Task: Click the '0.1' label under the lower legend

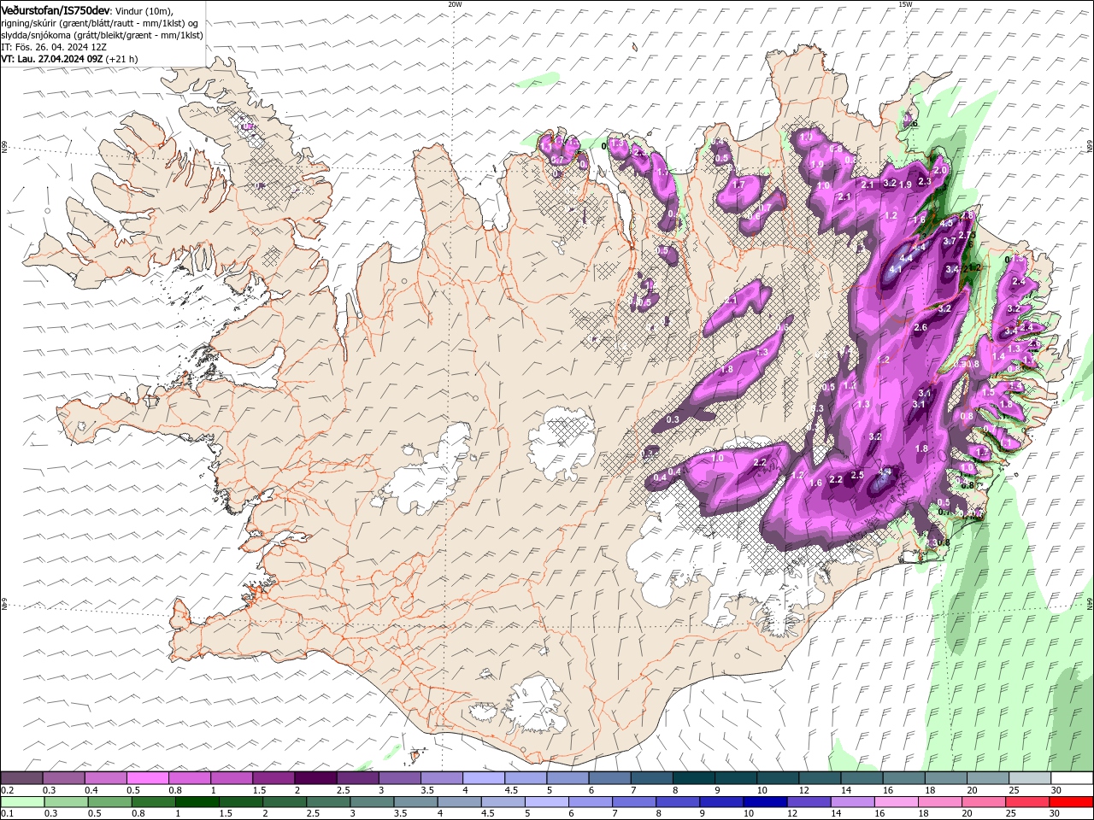Action: pyautogui.click(x=7, y=813)
